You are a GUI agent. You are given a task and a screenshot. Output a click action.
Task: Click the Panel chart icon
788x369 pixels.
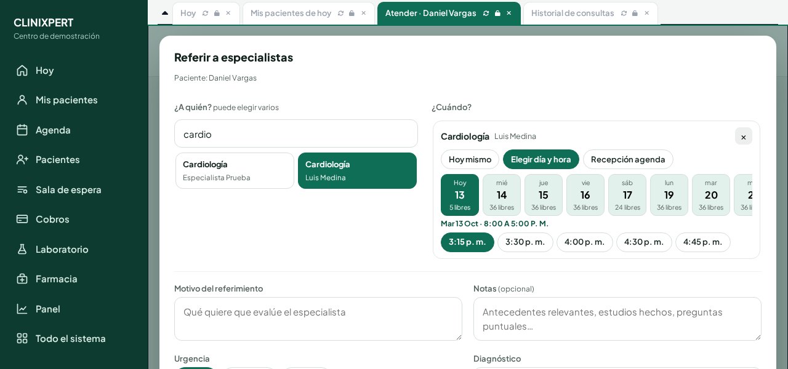point(22,309)
